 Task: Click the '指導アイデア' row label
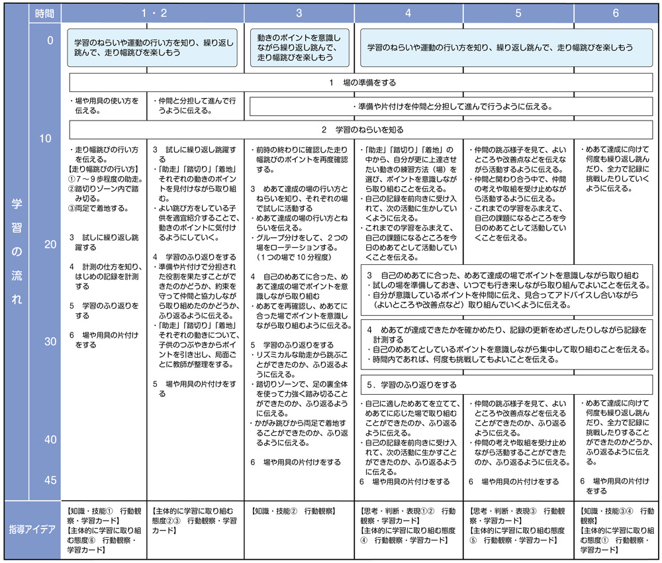[x=32, y=529]
